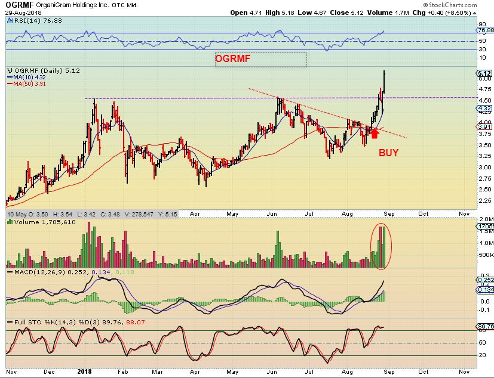
Task: Click the 5.00 price scale label
Action: 484,79
